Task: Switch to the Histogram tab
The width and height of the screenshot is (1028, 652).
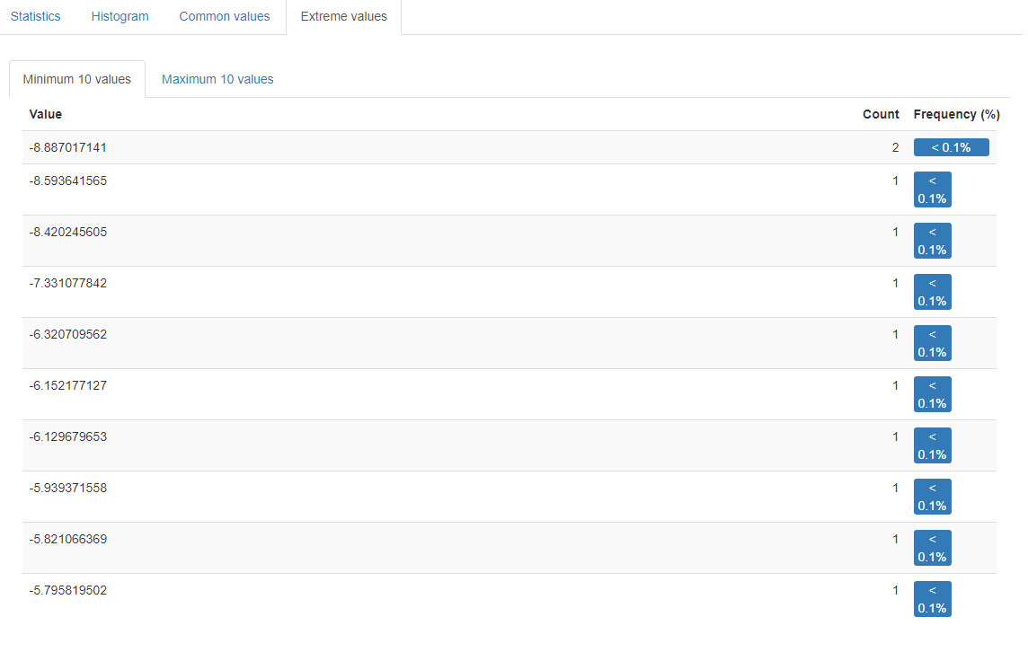Action: pos(120,16)
